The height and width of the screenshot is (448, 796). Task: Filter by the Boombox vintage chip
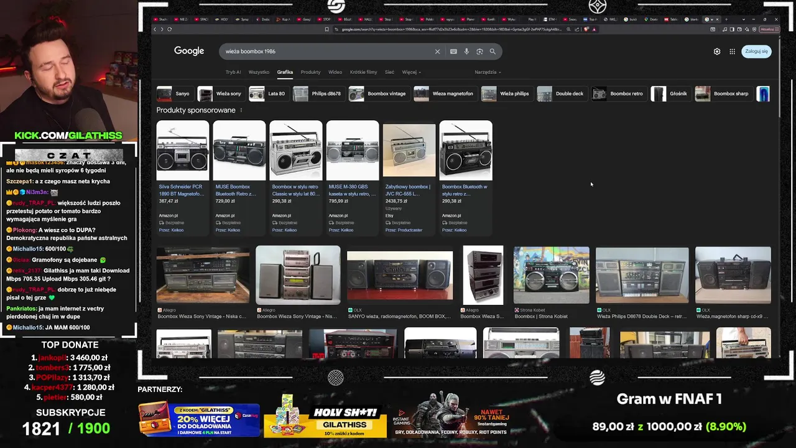click(x=379, y=94)
